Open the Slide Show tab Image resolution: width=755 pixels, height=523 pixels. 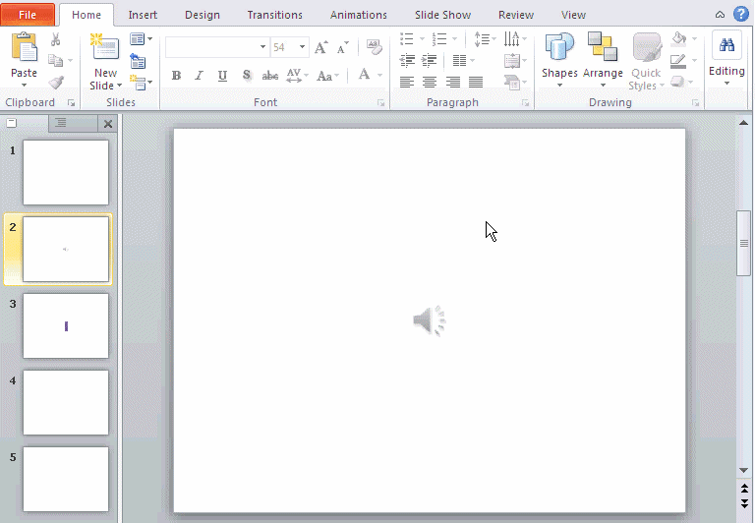441,15
